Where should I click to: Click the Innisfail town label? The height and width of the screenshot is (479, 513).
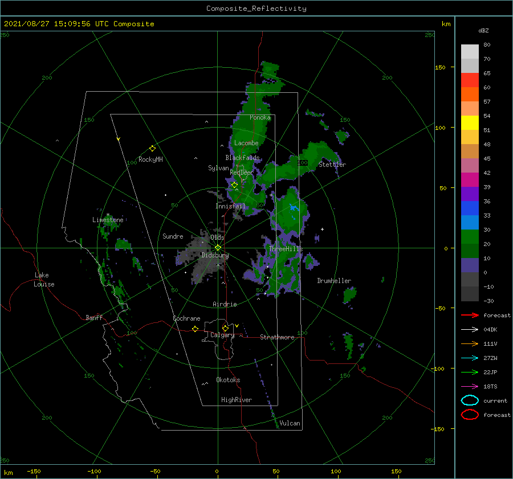coord(230,206)
